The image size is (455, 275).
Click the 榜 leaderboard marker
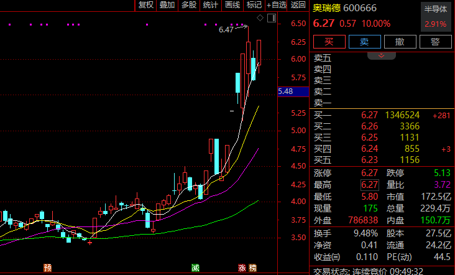click(252, 268)
